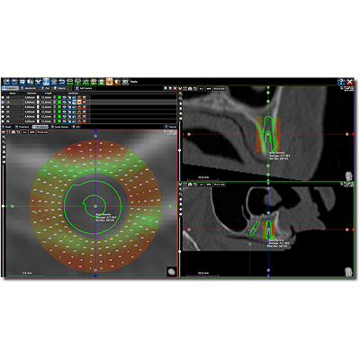360x360 pixels.
Task: Open the 3D view toolbar icon
Action: tap(125, 82)
